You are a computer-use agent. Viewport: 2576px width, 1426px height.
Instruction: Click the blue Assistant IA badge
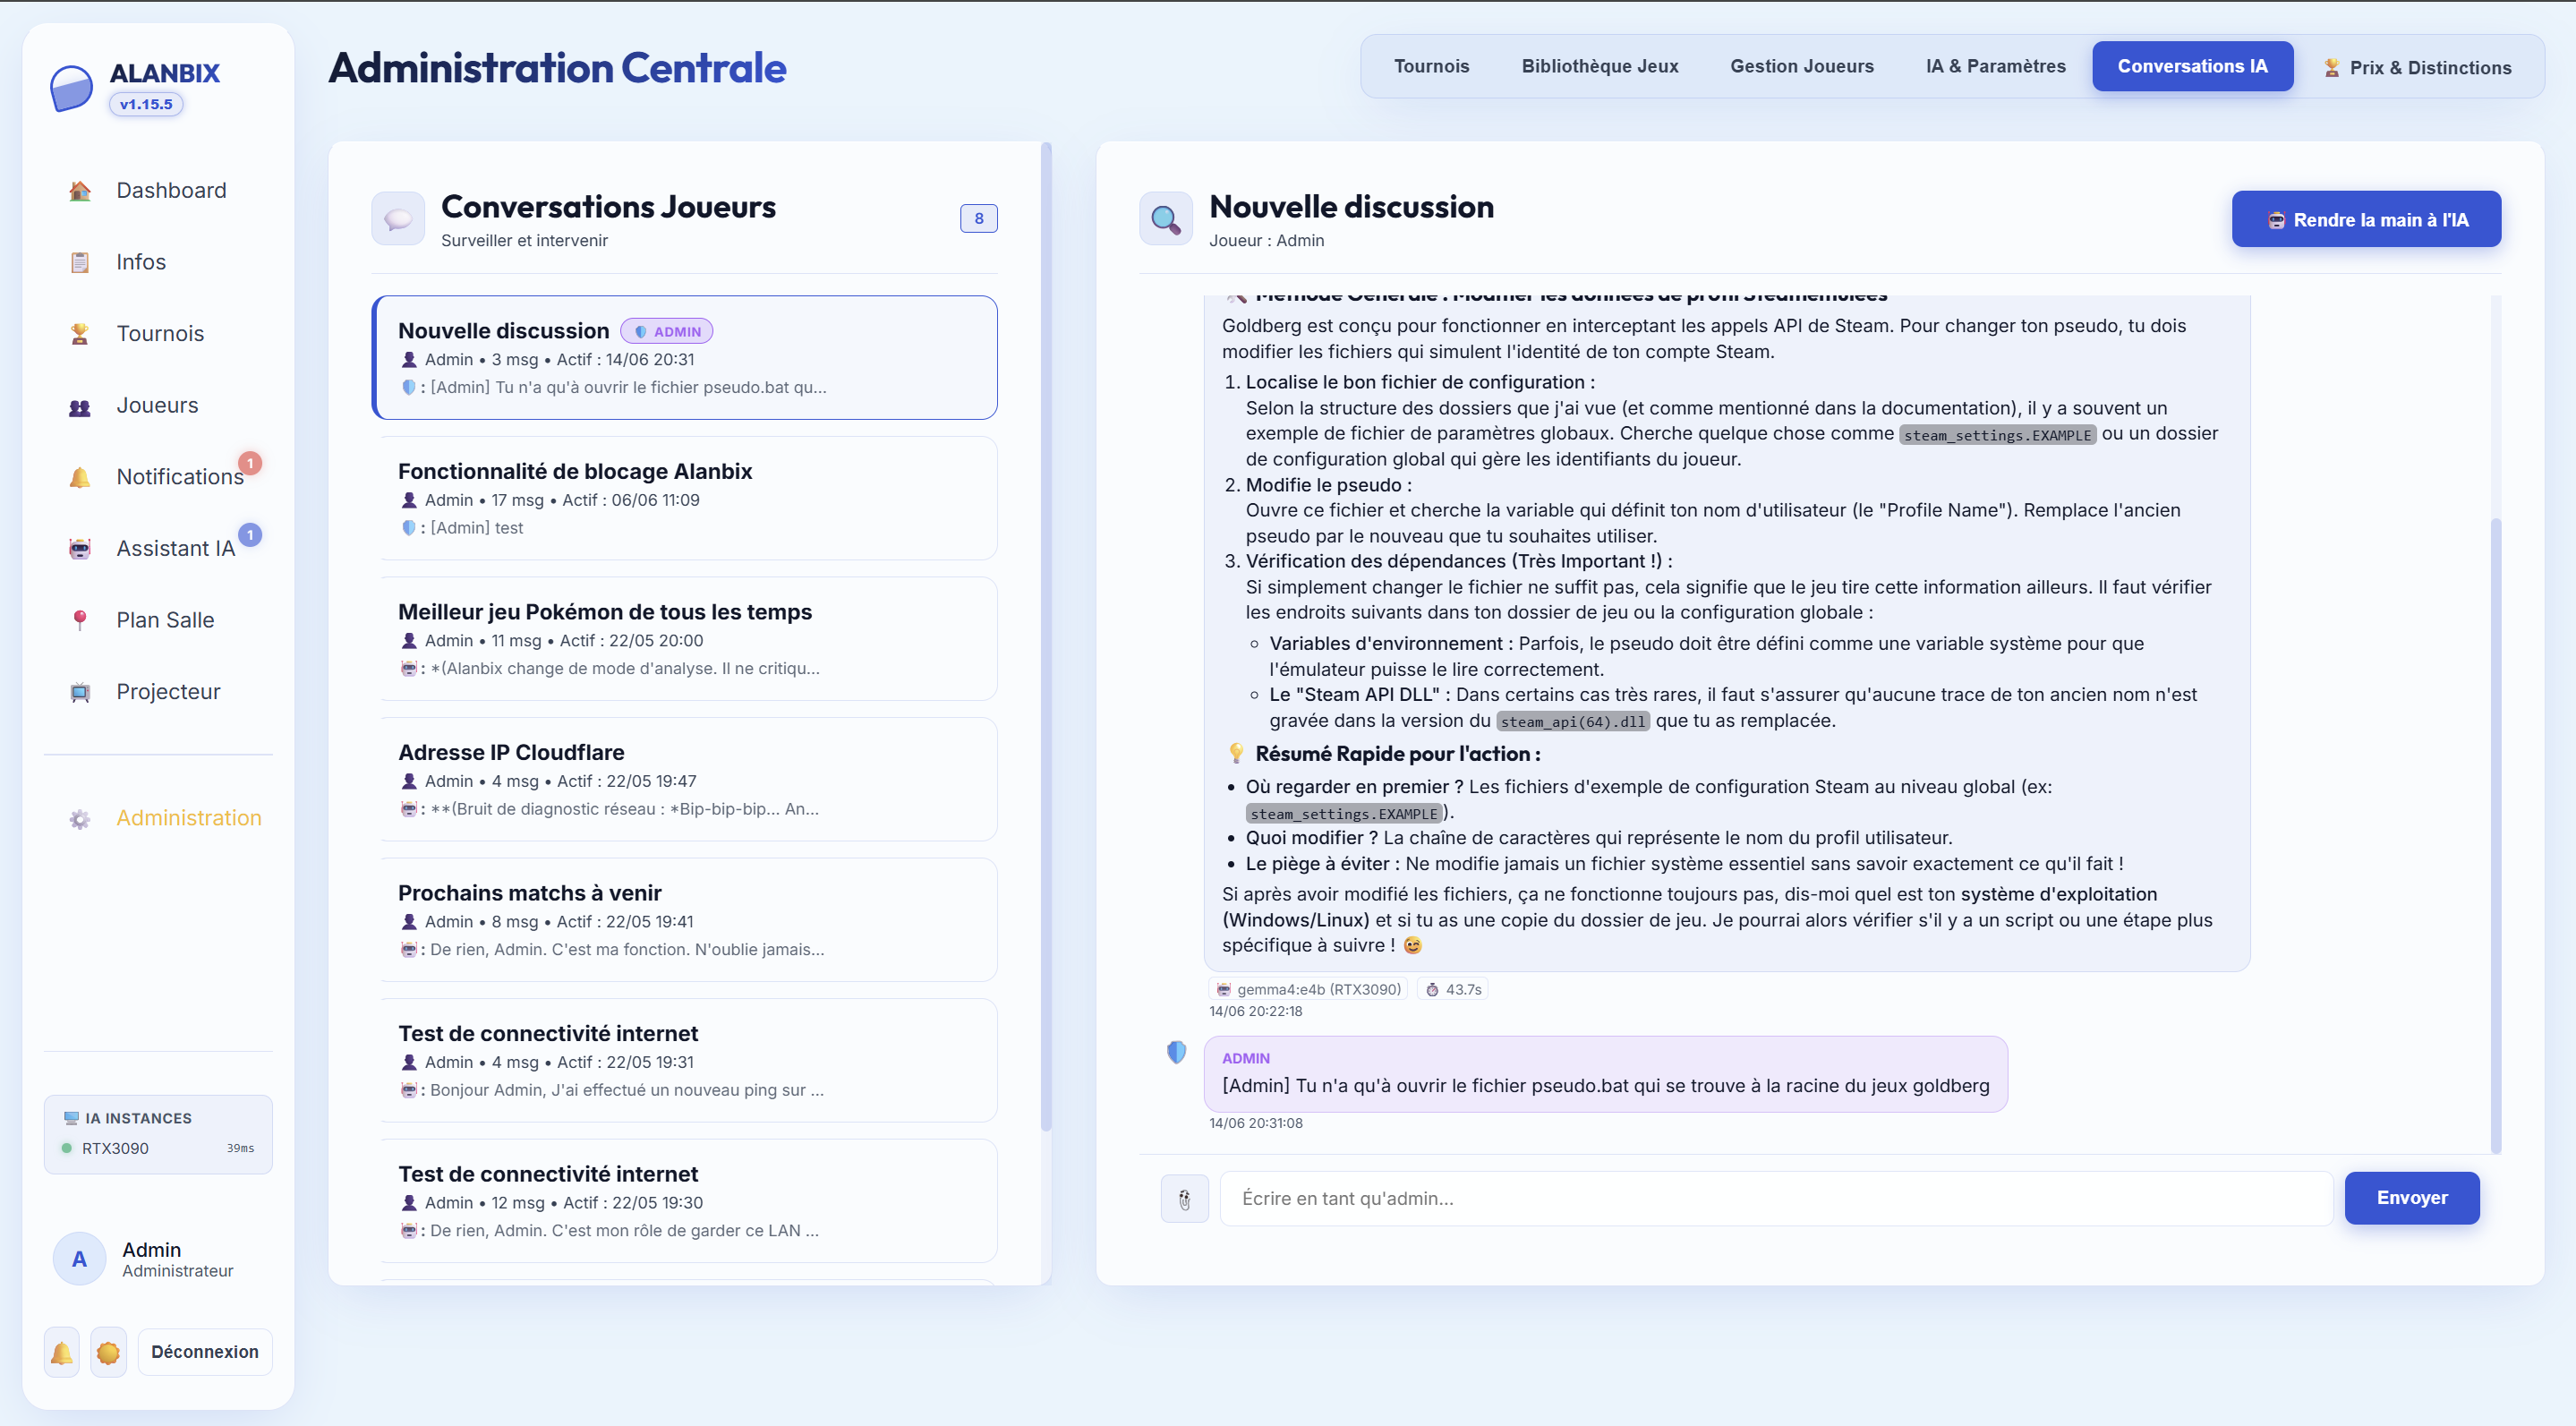coord(250,535)
